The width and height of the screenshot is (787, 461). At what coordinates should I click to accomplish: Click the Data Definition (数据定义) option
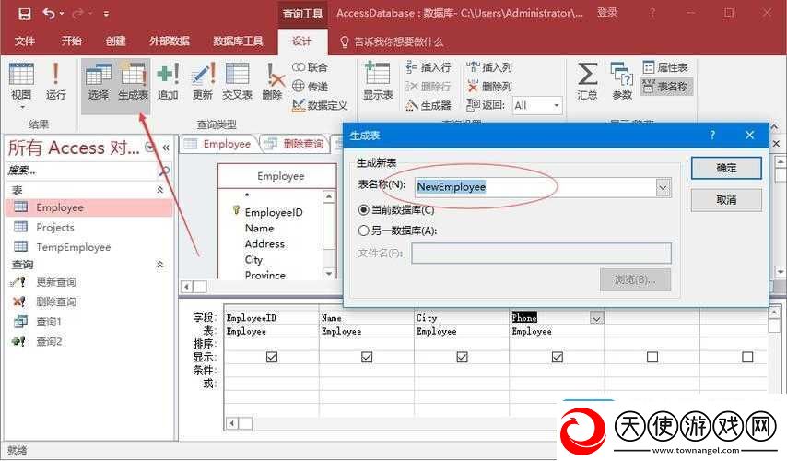(320, 105)
